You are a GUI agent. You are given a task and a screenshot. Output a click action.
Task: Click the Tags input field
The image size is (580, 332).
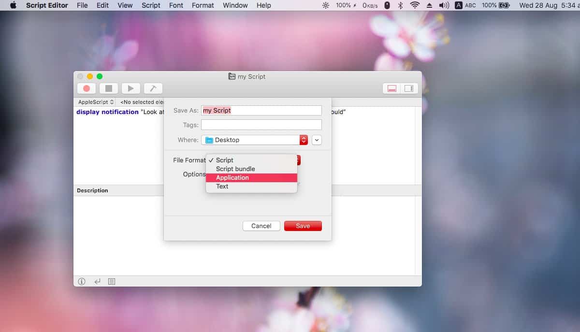261,125
